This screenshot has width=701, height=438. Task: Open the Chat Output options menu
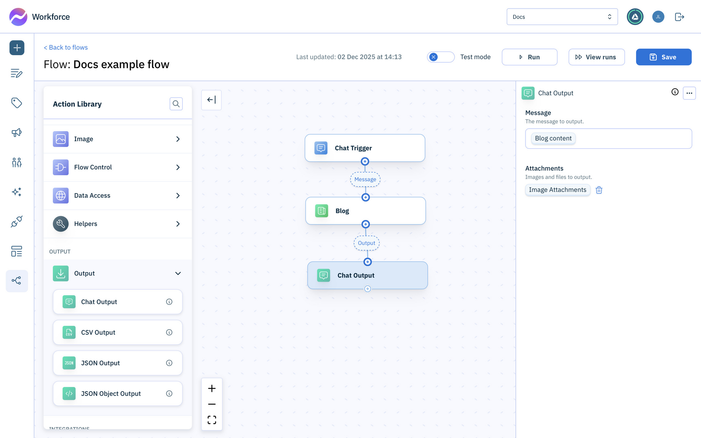coord(689,93)
